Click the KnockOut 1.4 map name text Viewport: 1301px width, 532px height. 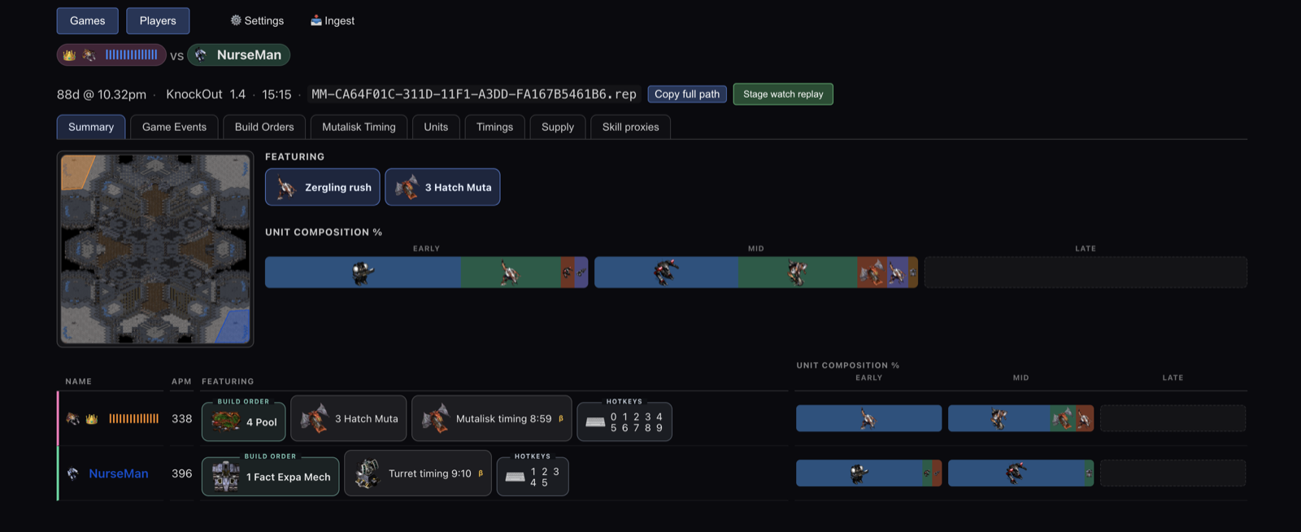click(x=206, y=94)
